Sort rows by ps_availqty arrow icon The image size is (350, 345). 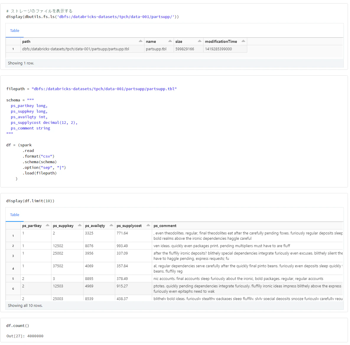click(x=111, y=225)
